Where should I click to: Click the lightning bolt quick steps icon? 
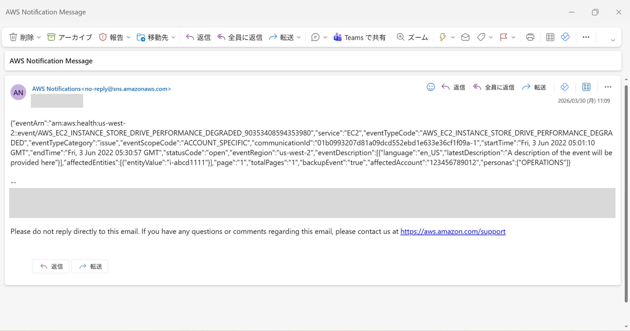pos(443,37)
